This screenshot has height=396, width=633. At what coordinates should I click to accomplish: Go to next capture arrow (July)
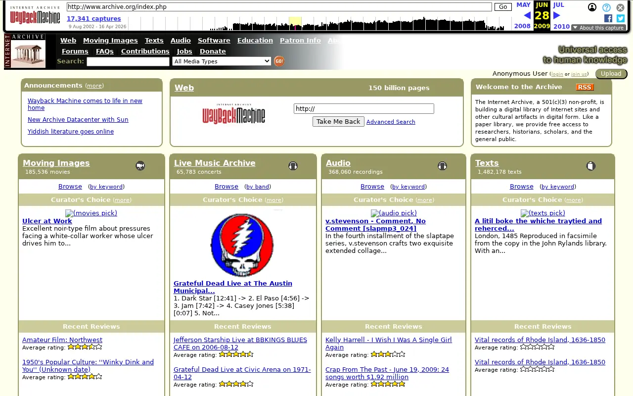pos(556,15)
